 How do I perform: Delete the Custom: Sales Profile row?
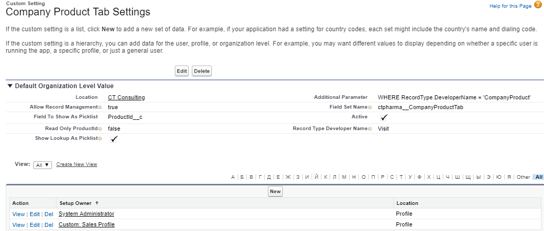pyautogui.click(x=49, y=225)
